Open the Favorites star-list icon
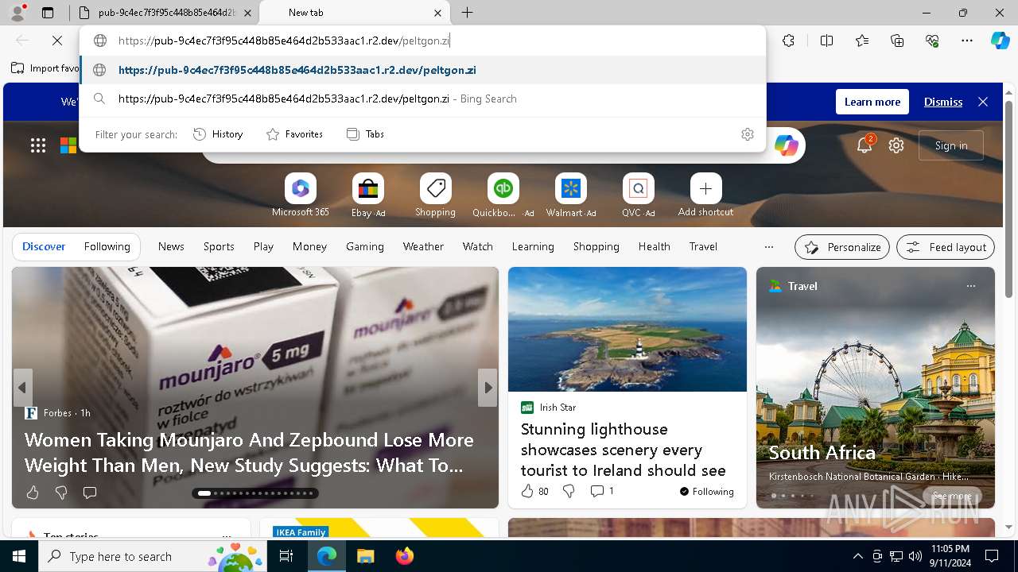Image resolution: width=1018 pixels, height=572 pixels. [x=862, y=41]
